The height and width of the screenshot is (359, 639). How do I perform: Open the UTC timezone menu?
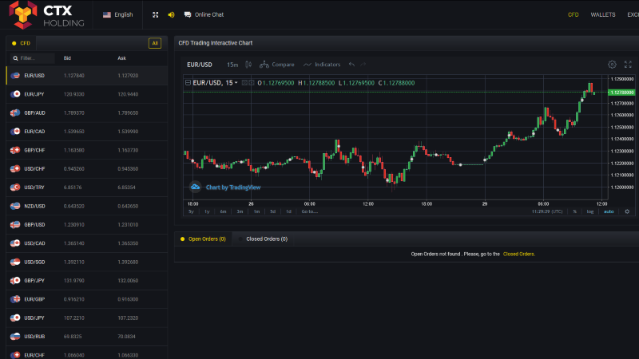click(x=547, y=211)
